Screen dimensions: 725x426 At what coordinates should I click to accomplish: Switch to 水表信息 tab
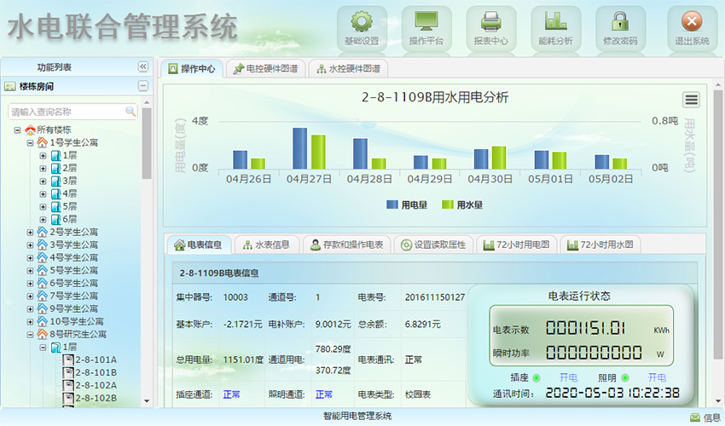(x=266, y=245)
